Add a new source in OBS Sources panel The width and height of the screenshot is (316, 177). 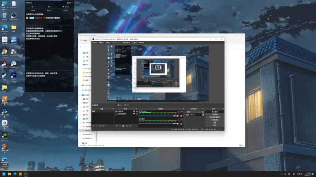(x=117, y=126)
